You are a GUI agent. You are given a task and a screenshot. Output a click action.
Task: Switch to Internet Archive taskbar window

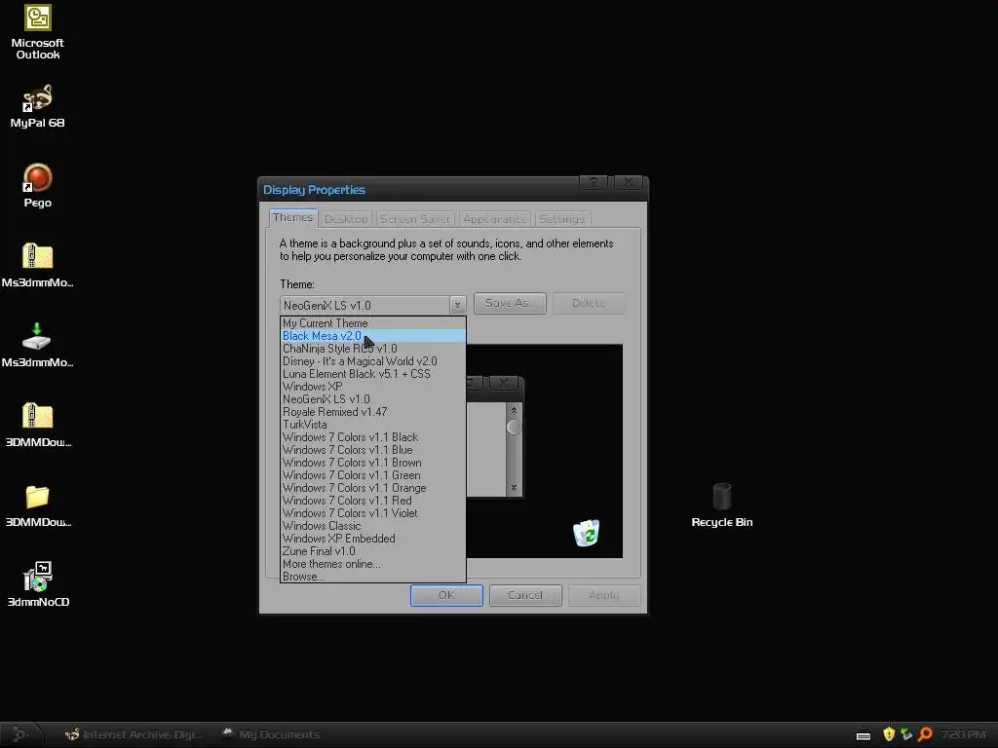coord(134,734)
